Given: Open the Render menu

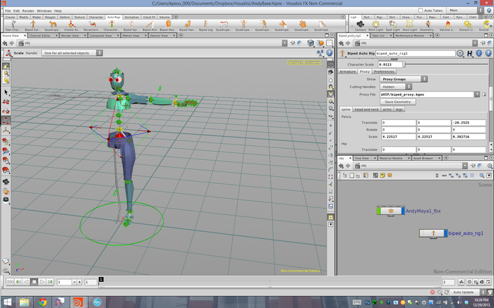Looking at the screenshot, I should pos(28,11).
